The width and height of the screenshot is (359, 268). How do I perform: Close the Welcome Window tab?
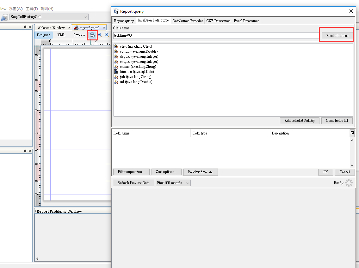tap(69, 28)
